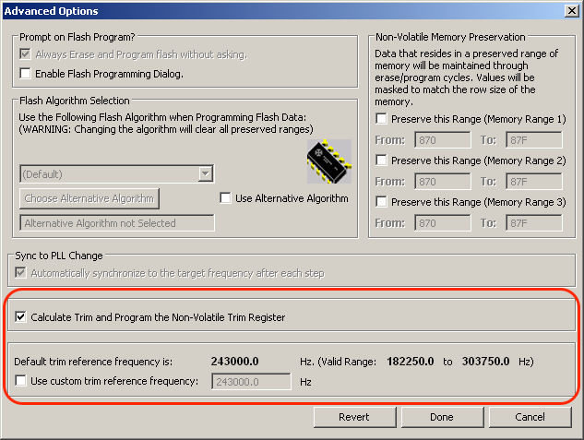Click the Prompt on Flash Program? label
Viewport: 584px width, 440px height.
pyautogui.click(x=77, y=37)
